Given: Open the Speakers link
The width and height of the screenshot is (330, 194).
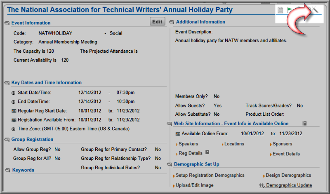Looking at the screenshot, I should point(189,144).
